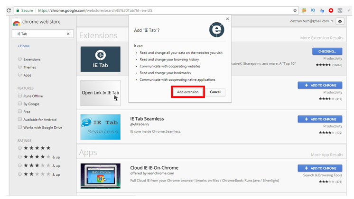This screenshot has height=199, width=354.
Task: Select the Extensions filter radio button
Action: [20, 59]
